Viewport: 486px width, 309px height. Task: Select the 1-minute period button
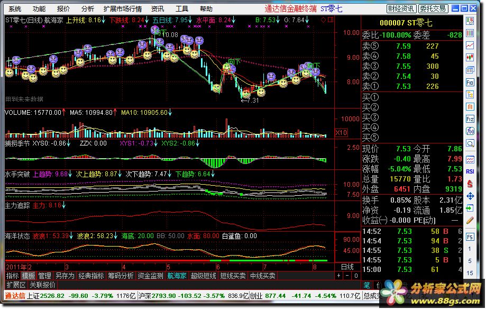tap(470, 249)
